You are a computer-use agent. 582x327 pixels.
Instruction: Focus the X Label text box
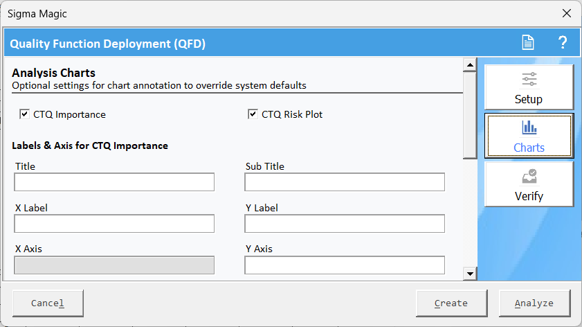point(114,224)
